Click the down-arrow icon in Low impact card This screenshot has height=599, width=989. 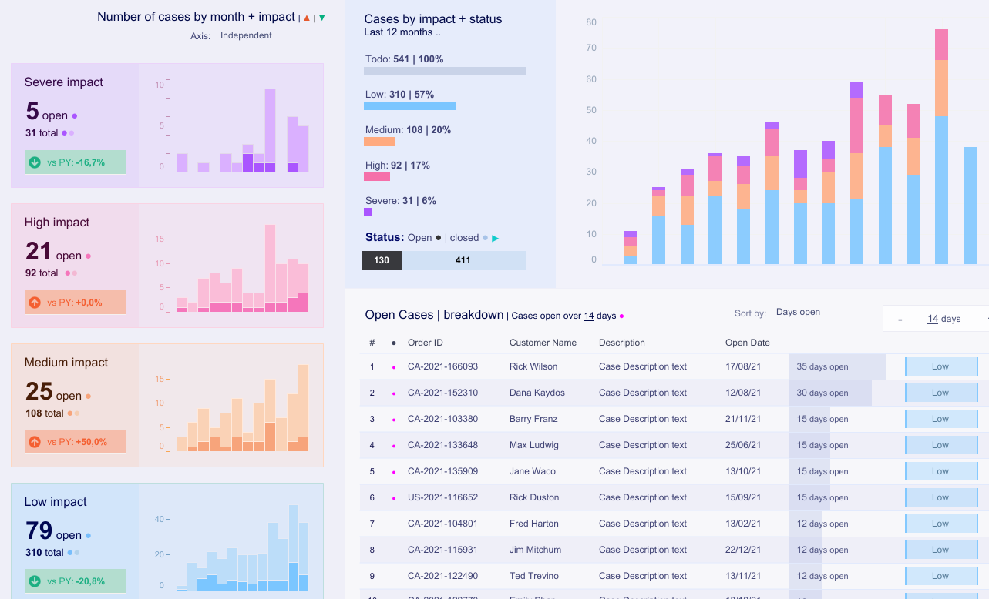35,581
